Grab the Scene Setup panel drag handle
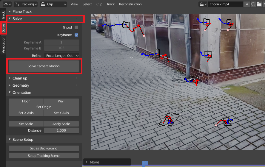Image resolution: width=265 pixels, height=167 pixels. pos(78,140)
